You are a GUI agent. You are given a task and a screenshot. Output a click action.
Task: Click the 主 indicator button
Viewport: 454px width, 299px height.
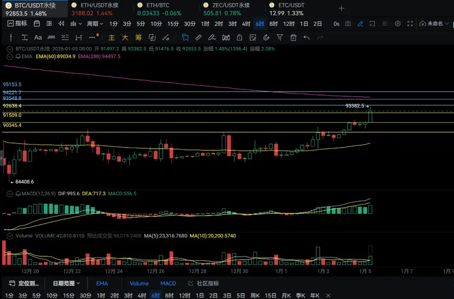[112, 37]
